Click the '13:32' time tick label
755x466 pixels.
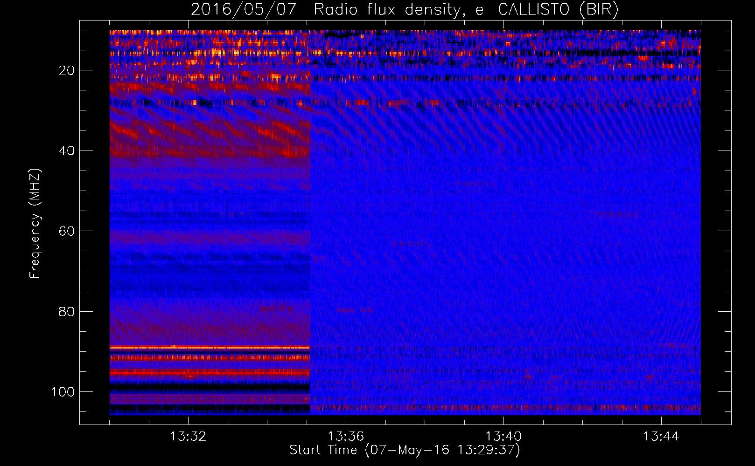click(188, 436)
